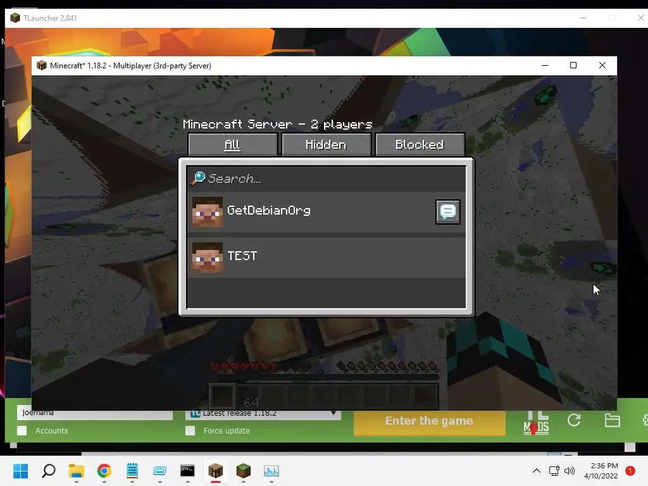Open the TL Mods icon
Viewport: 648px width, 486px height.
click(x=536, y=422)
